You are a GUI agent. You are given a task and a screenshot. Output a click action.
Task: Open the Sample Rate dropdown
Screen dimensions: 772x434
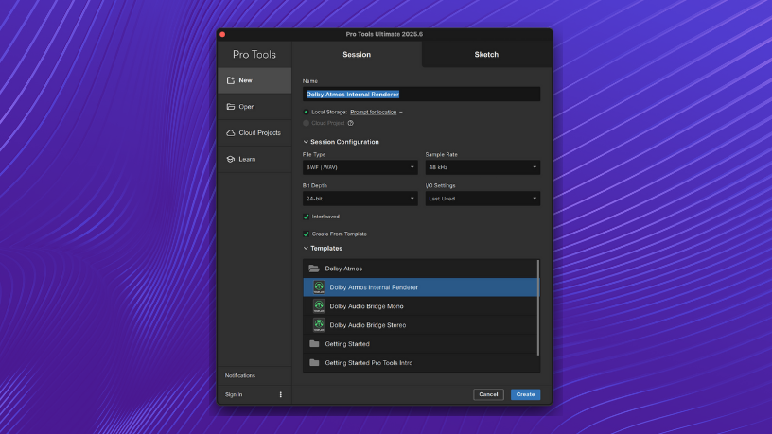pos(482,167)
